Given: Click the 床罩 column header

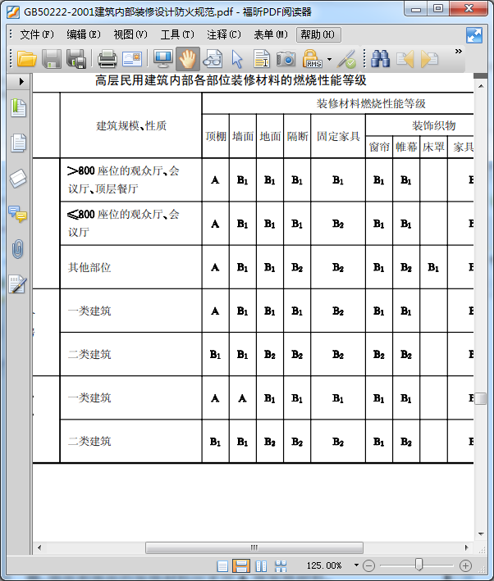Looking at the screenshot, I should [x=433, y=148].
